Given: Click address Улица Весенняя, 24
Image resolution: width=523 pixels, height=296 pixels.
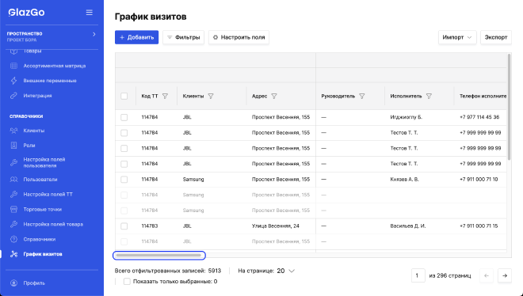Looking at the screenshot, I should pyautogui.click(x=276, y=226).
